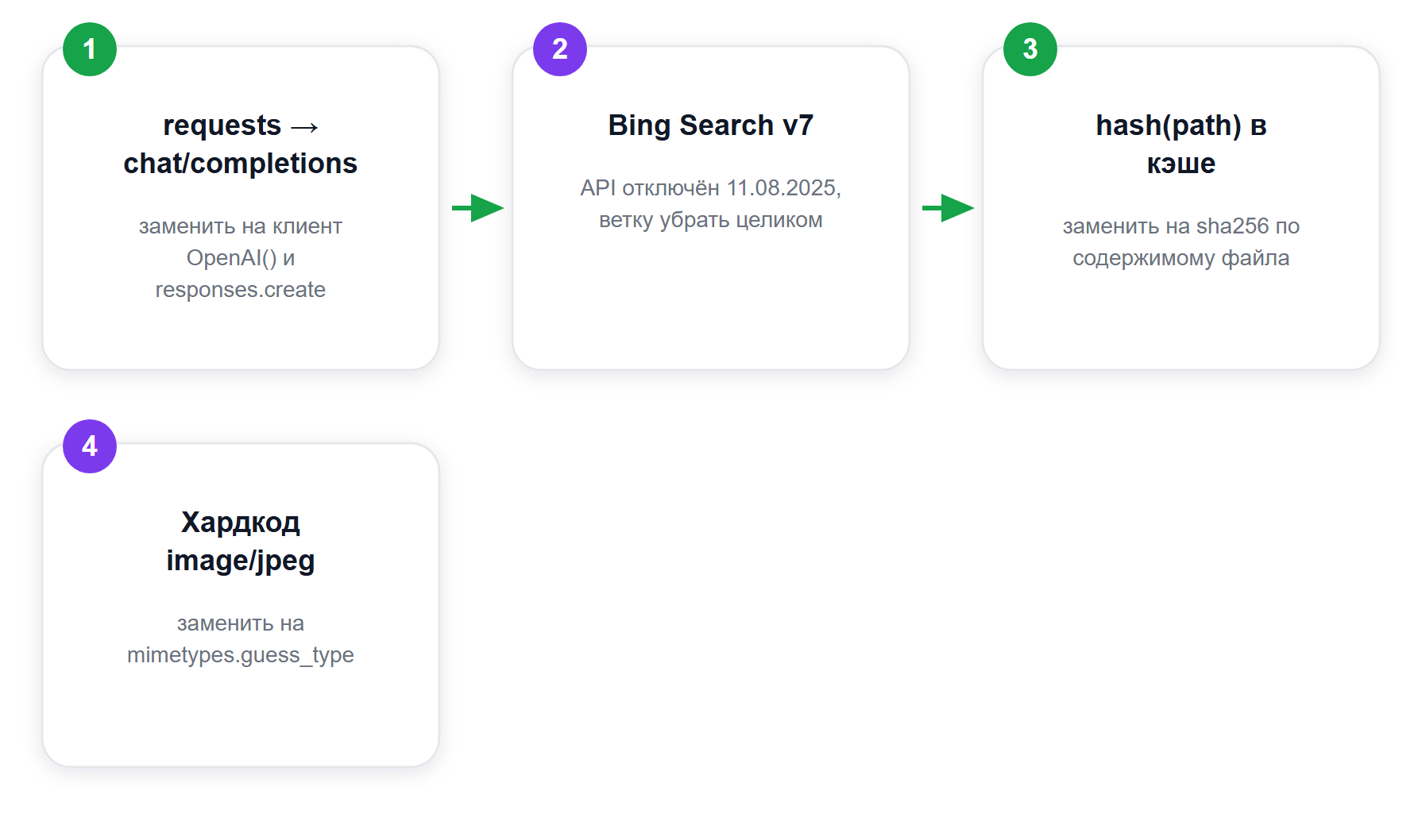Click empty area of the Хардкод card

[x=241, y=719]
